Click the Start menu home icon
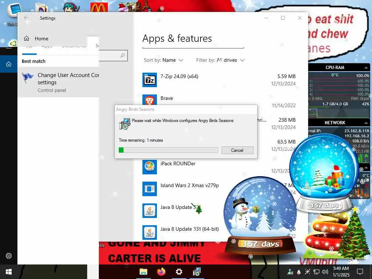The height and width of the screenshot is (279, 372). [9, 64]
